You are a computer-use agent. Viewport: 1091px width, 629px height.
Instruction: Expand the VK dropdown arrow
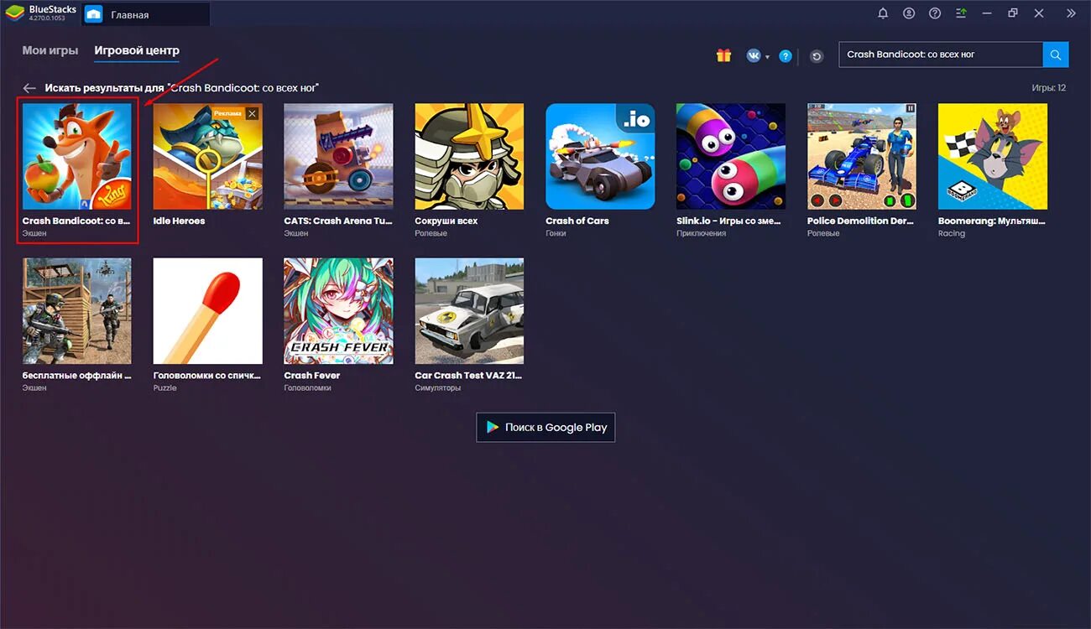(x=767, y=57)
